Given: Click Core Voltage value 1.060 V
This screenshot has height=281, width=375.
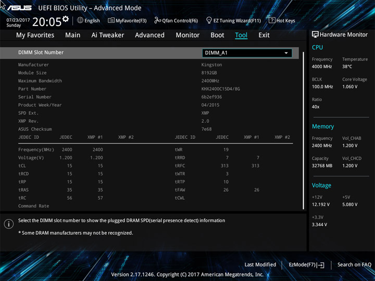Looking at the screenshot, I should (x=350, y=87).
